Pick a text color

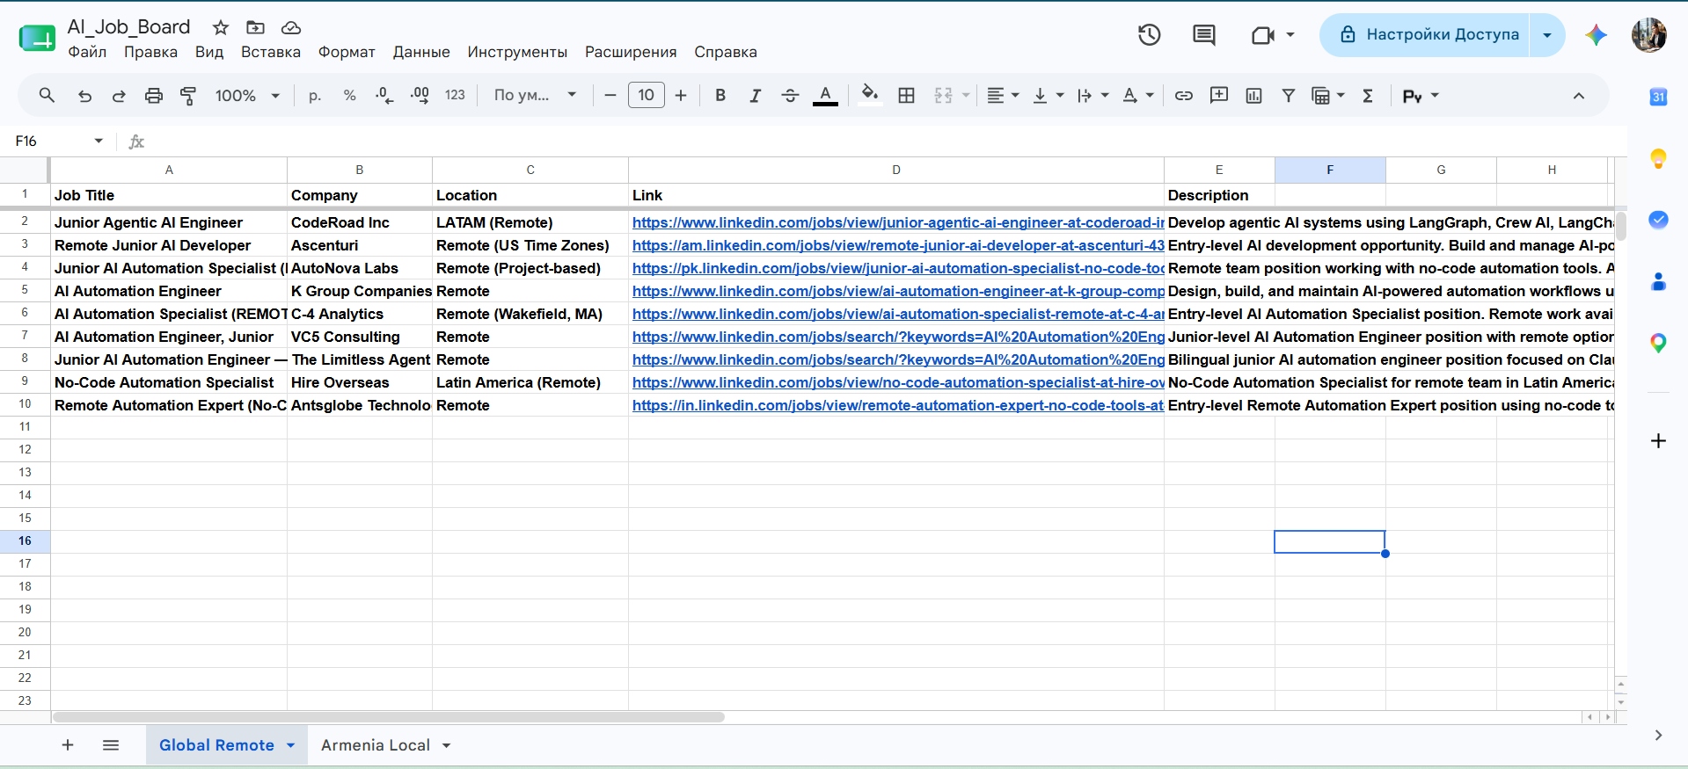[825, 96]
